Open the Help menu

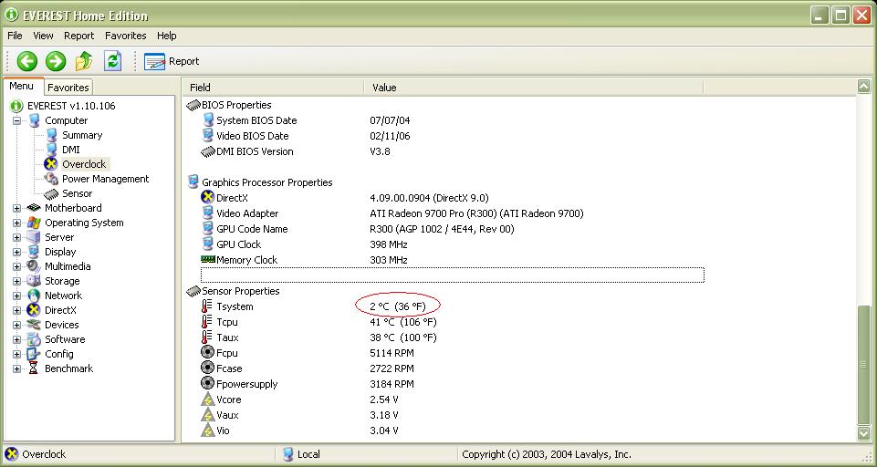coord(167,36)
